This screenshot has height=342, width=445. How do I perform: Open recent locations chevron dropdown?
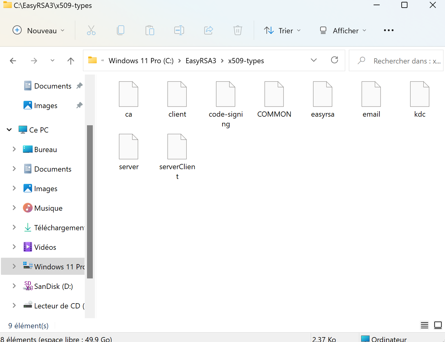pyautogui.click(x=52, y=60)
